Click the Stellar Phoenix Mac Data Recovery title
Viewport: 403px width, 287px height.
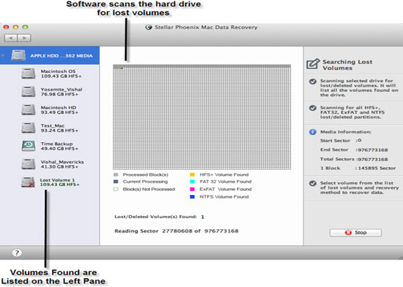click(x=206, y=27)
